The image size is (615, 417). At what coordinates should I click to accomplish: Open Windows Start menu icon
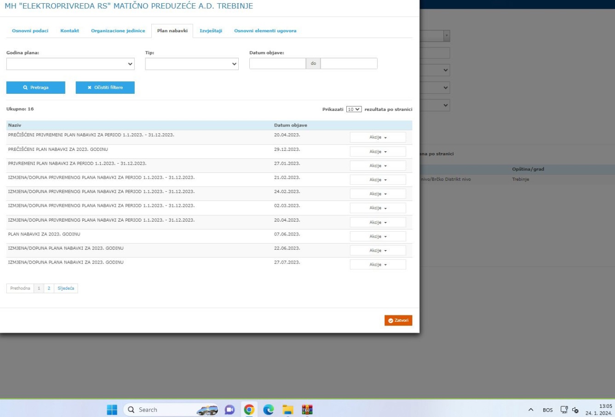point(112,410)
